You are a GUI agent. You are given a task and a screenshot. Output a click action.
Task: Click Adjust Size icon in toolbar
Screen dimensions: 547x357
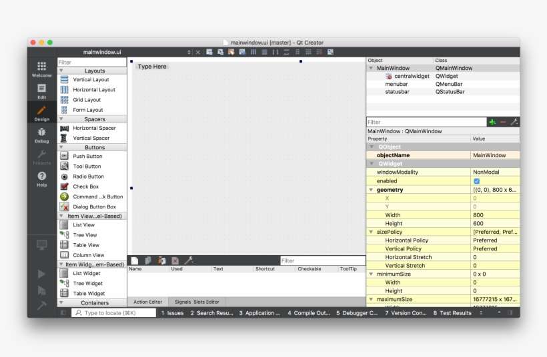click(330, 52)
